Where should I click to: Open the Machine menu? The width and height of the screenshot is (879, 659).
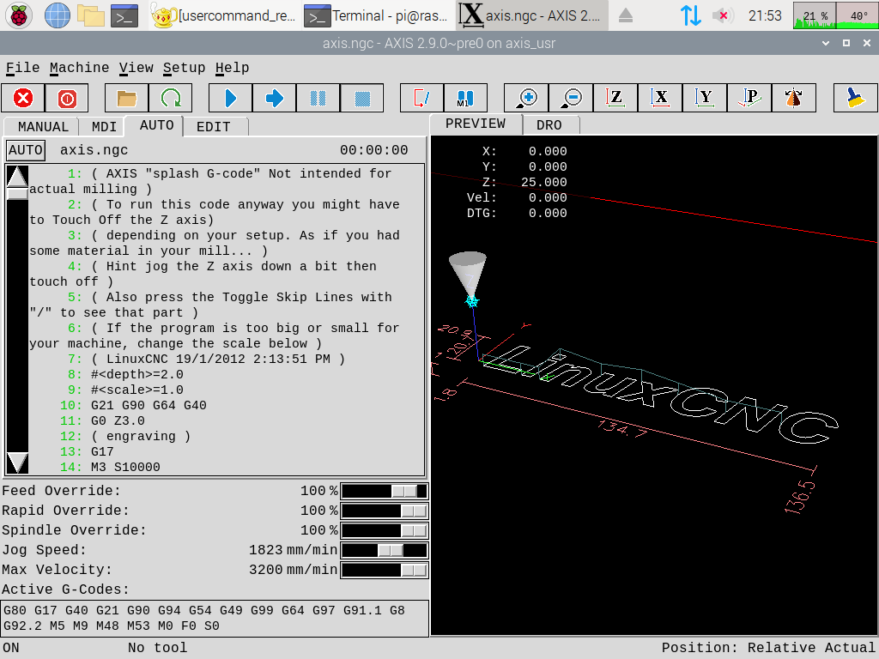point(79,68)
